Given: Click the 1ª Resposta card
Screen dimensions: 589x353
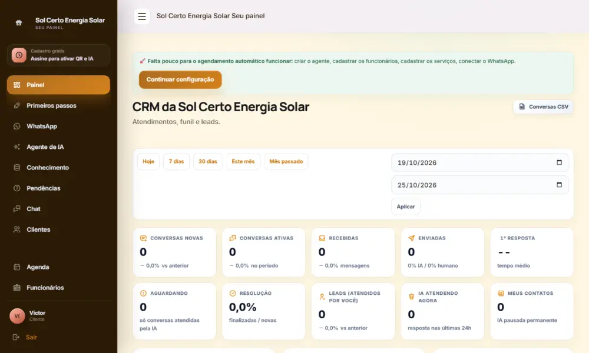Looking at the screenshot, I should (532, 252).
